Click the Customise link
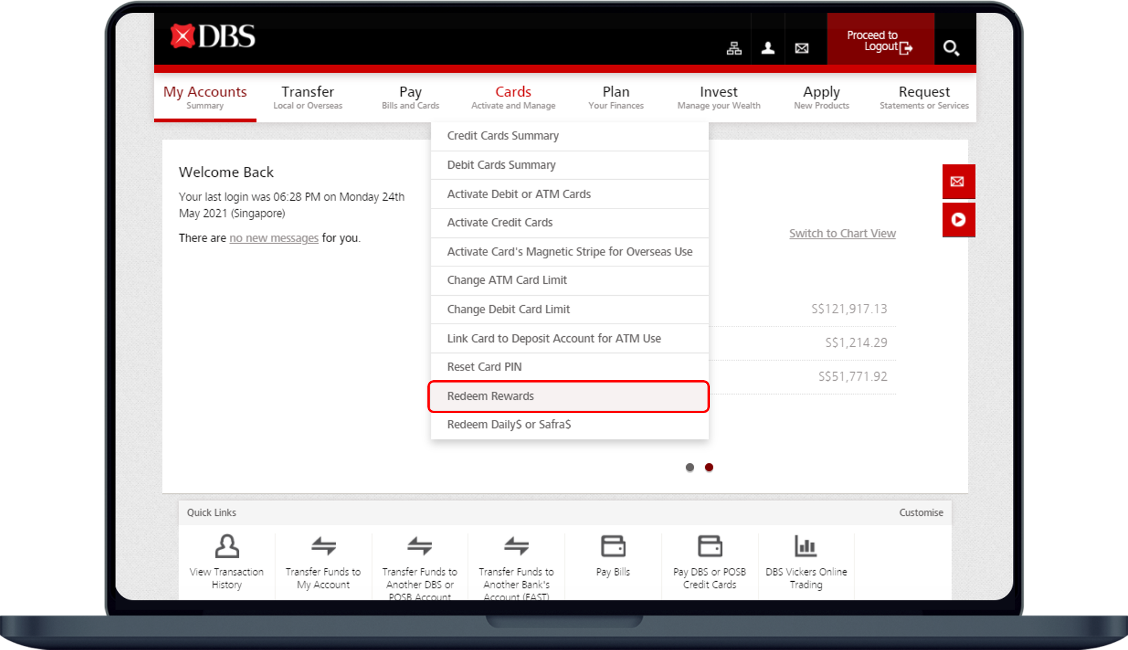The height and width of the screenshot is (650, 1128). [x=921, y=512]
